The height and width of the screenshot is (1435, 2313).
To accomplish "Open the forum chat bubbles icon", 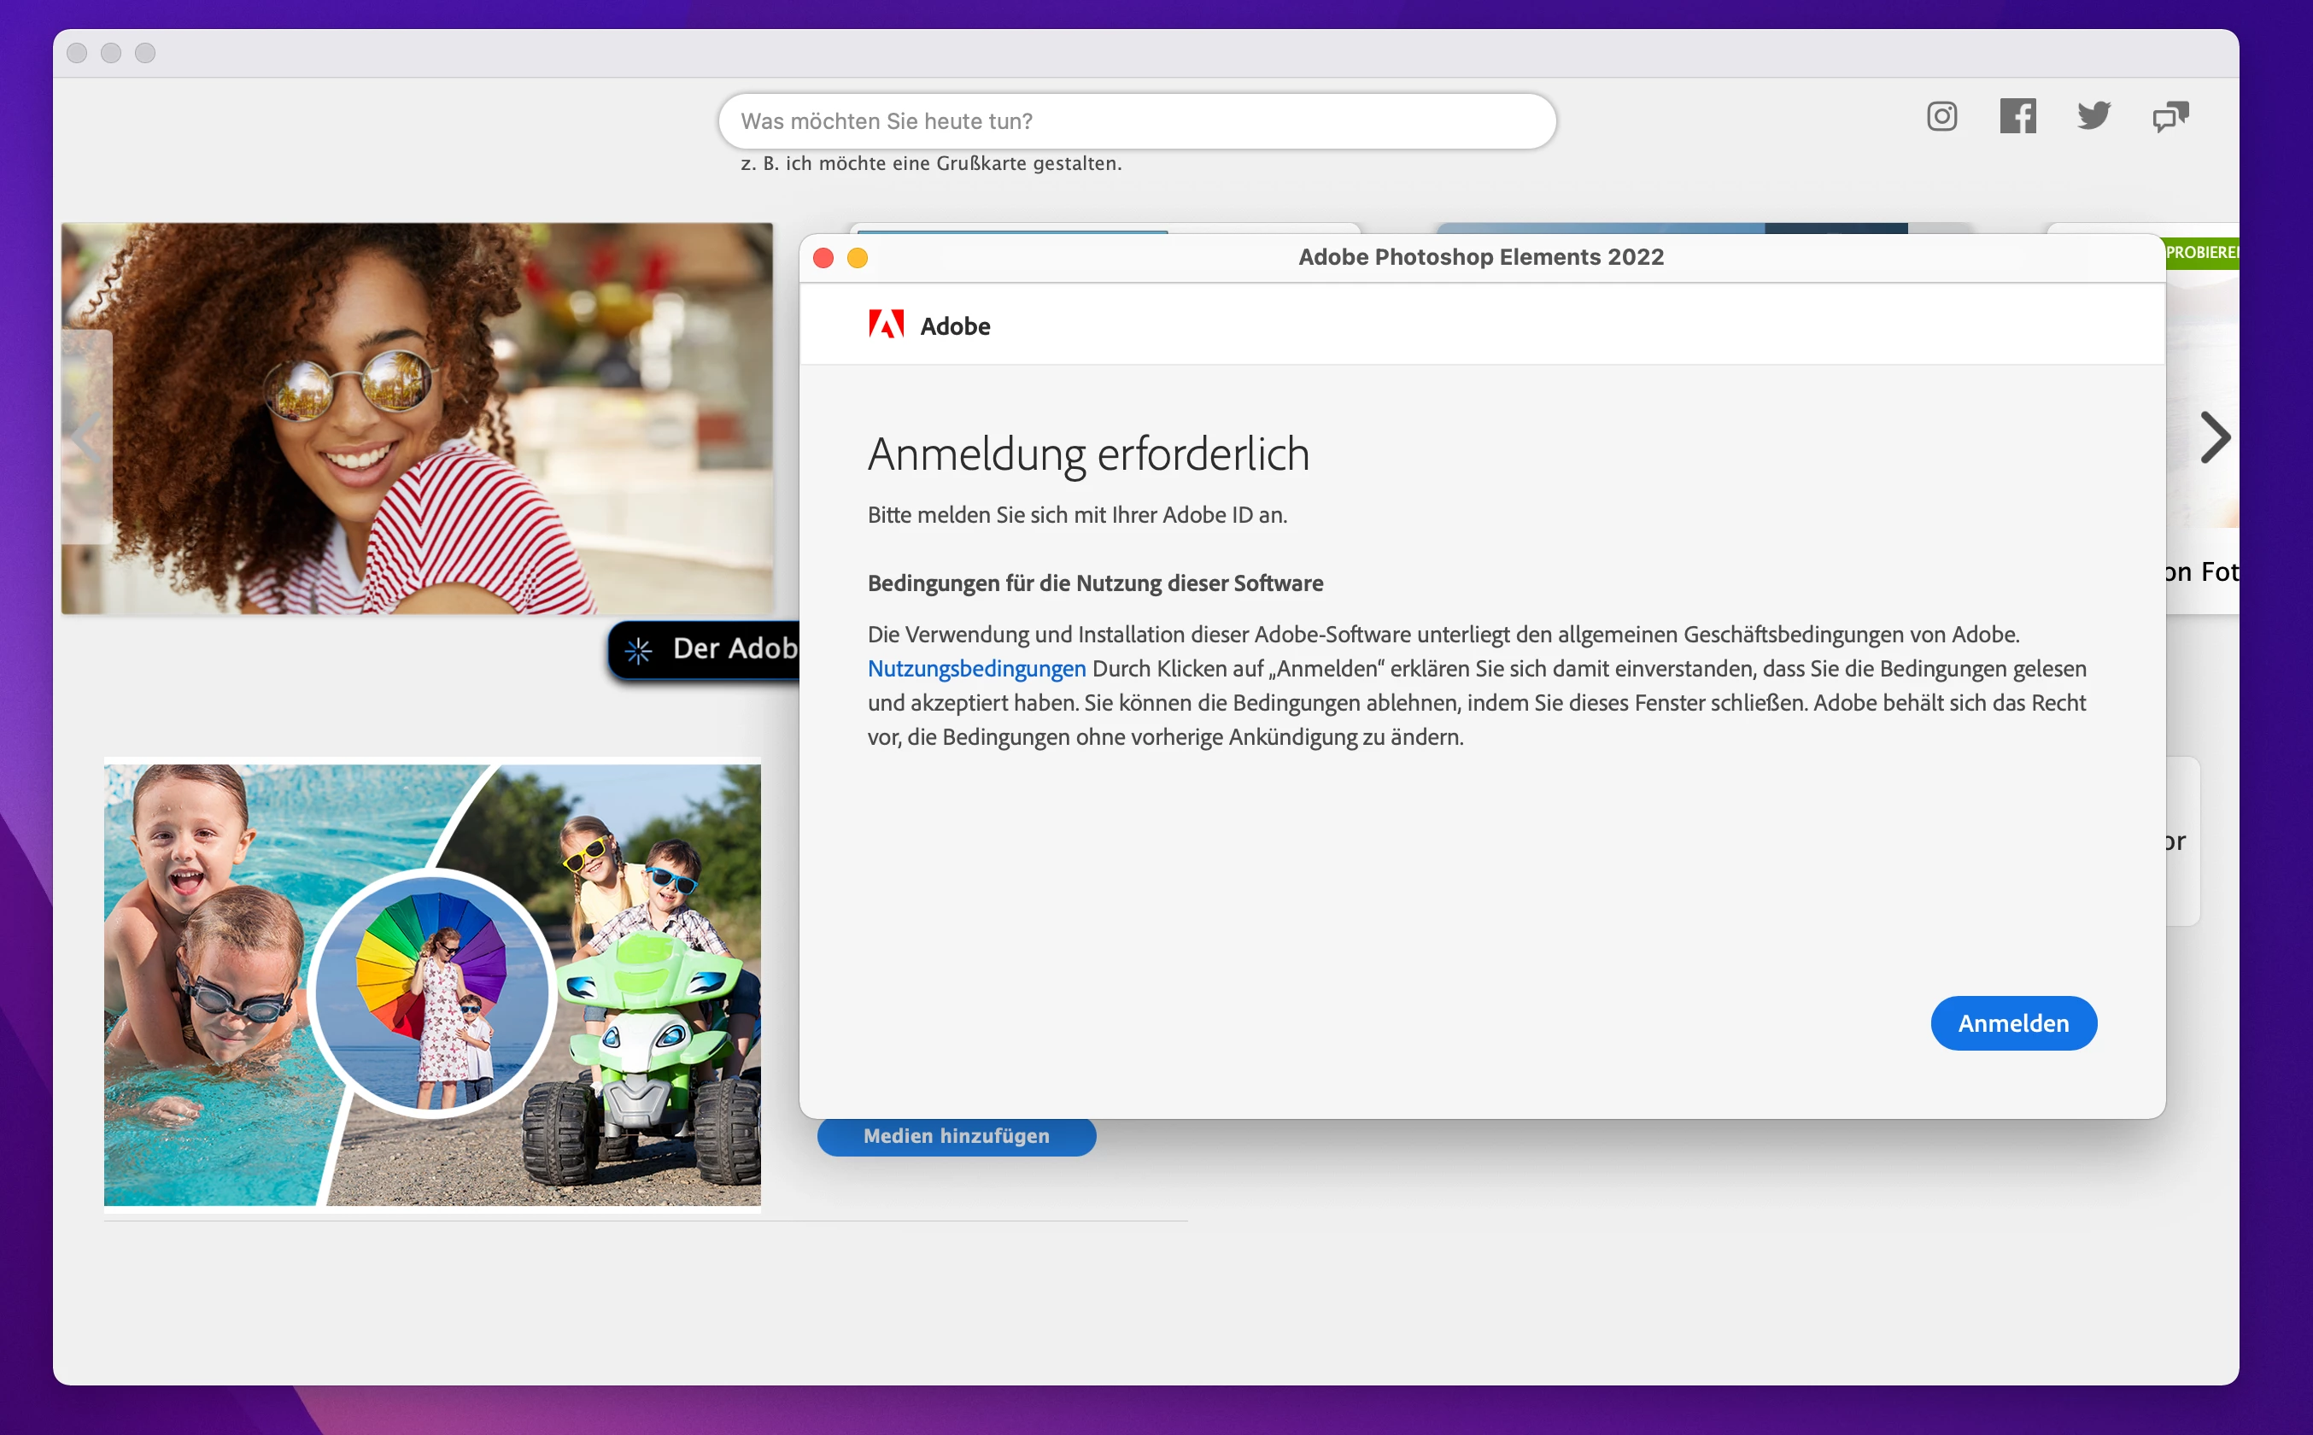I will click(2170, 117).
